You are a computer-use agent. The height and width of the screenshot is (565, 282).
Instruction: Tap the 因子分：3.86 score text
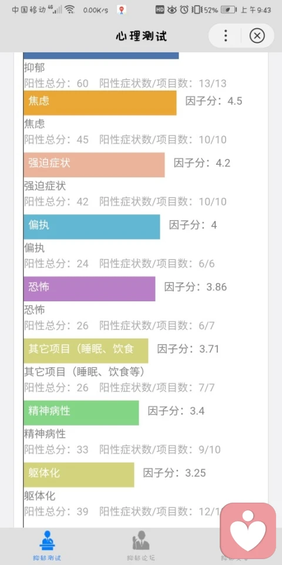click(x=196, y=287)
